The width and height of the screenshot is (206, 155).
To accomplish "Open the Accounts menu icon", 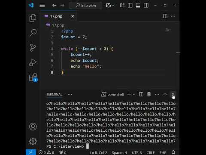I will (x=33, y=127).
